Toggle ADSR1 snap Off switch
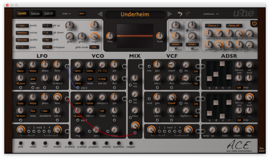The width and height of the screenshot is (270, 159). 239,88
